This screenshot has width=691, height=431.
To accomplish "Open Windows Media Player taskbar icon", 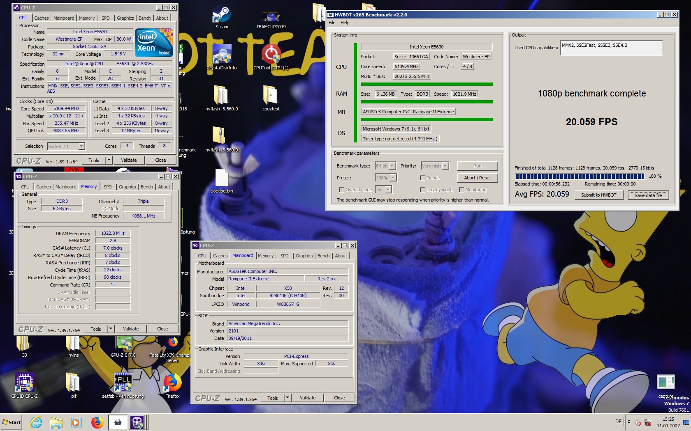I will pyautogui.click(x=77, y=422).
